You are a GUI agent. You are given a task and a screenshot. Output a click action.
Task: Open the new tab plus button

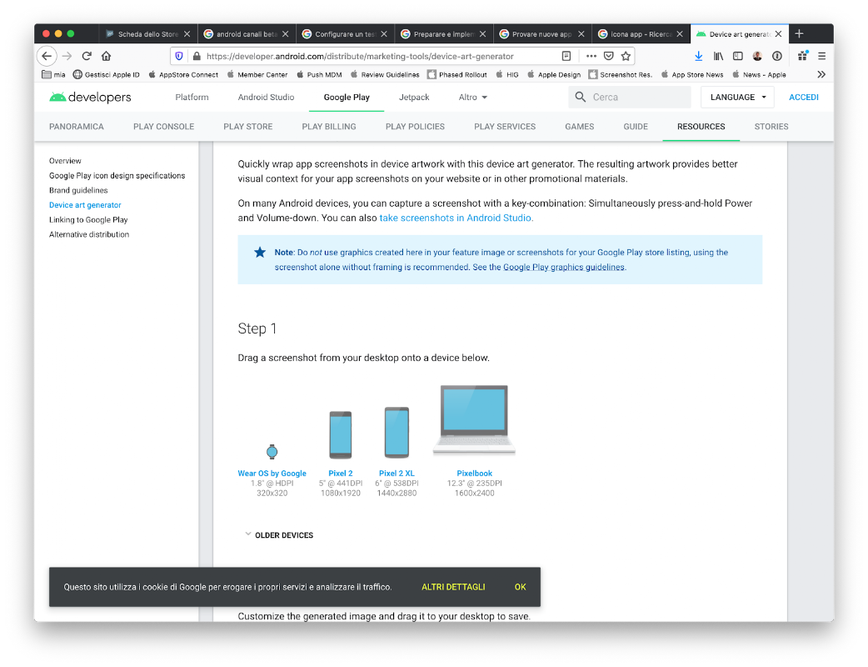point(799,34)
